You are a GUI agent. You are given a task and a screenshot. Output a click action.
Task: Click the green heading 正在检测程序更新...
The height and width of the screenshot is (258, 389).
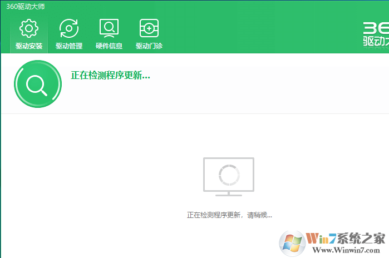110,76
